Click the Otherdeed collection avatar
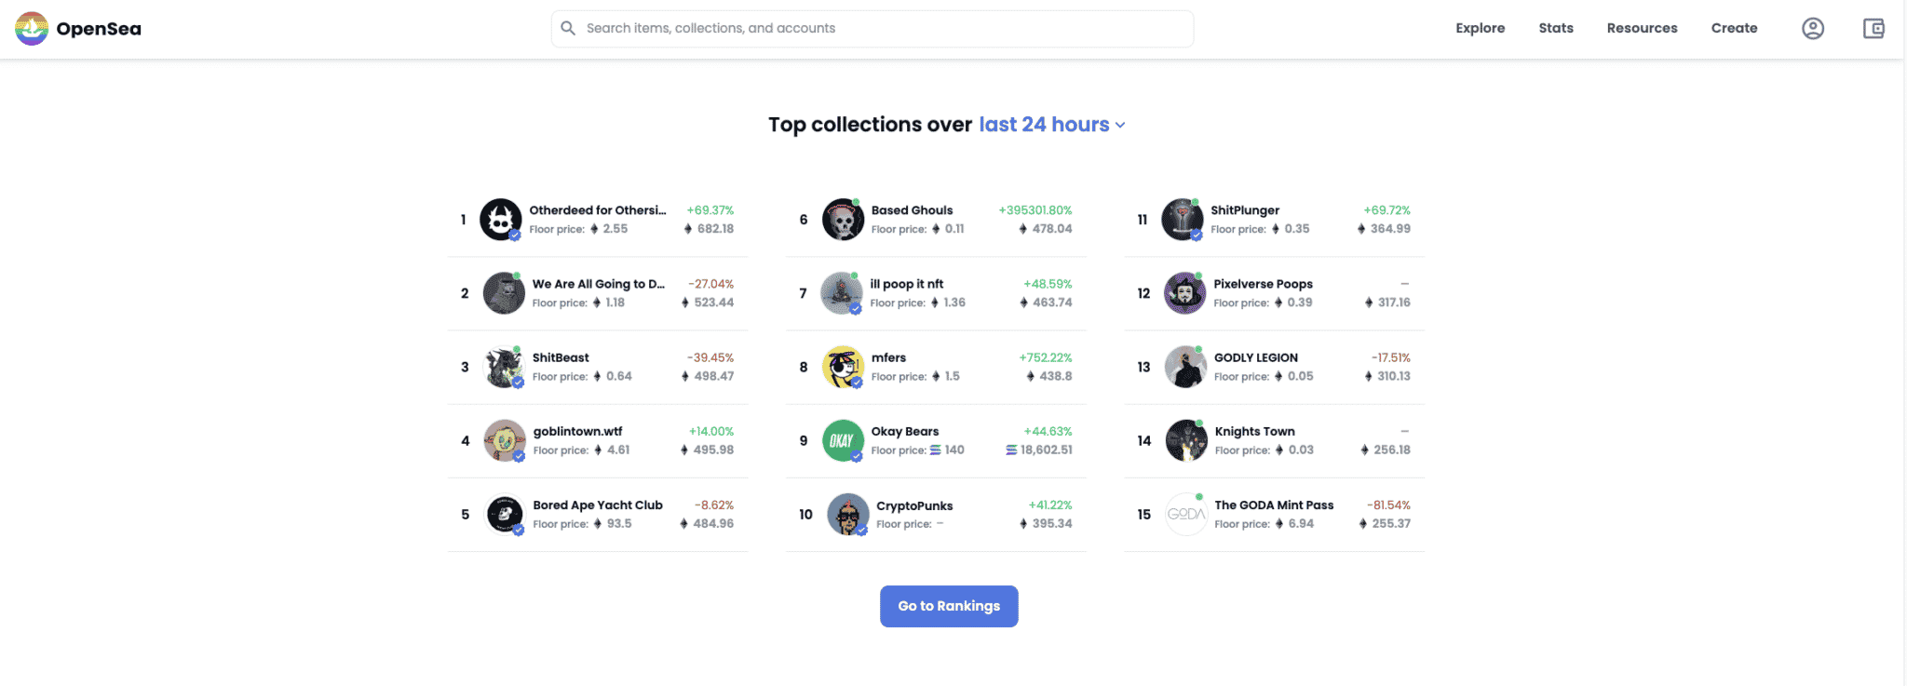 click(x=501, y=220)
